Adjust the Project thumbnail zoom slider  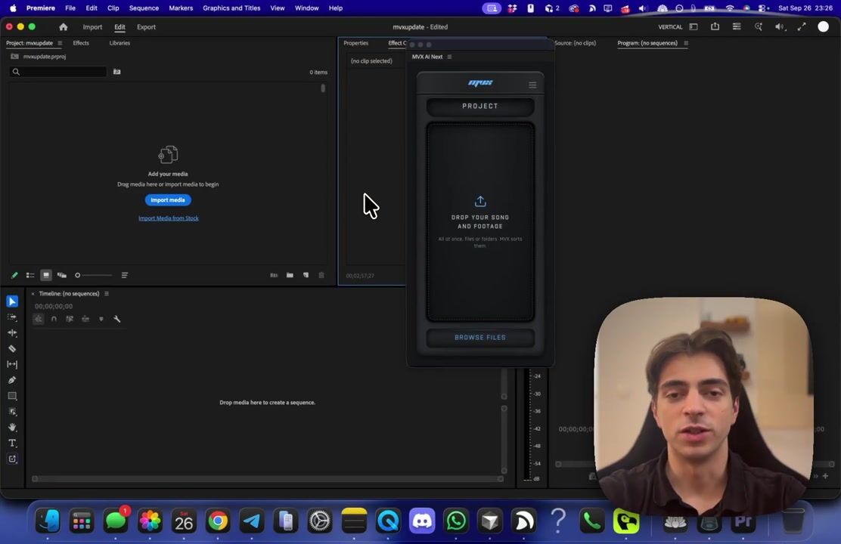(x=94, y=275)
